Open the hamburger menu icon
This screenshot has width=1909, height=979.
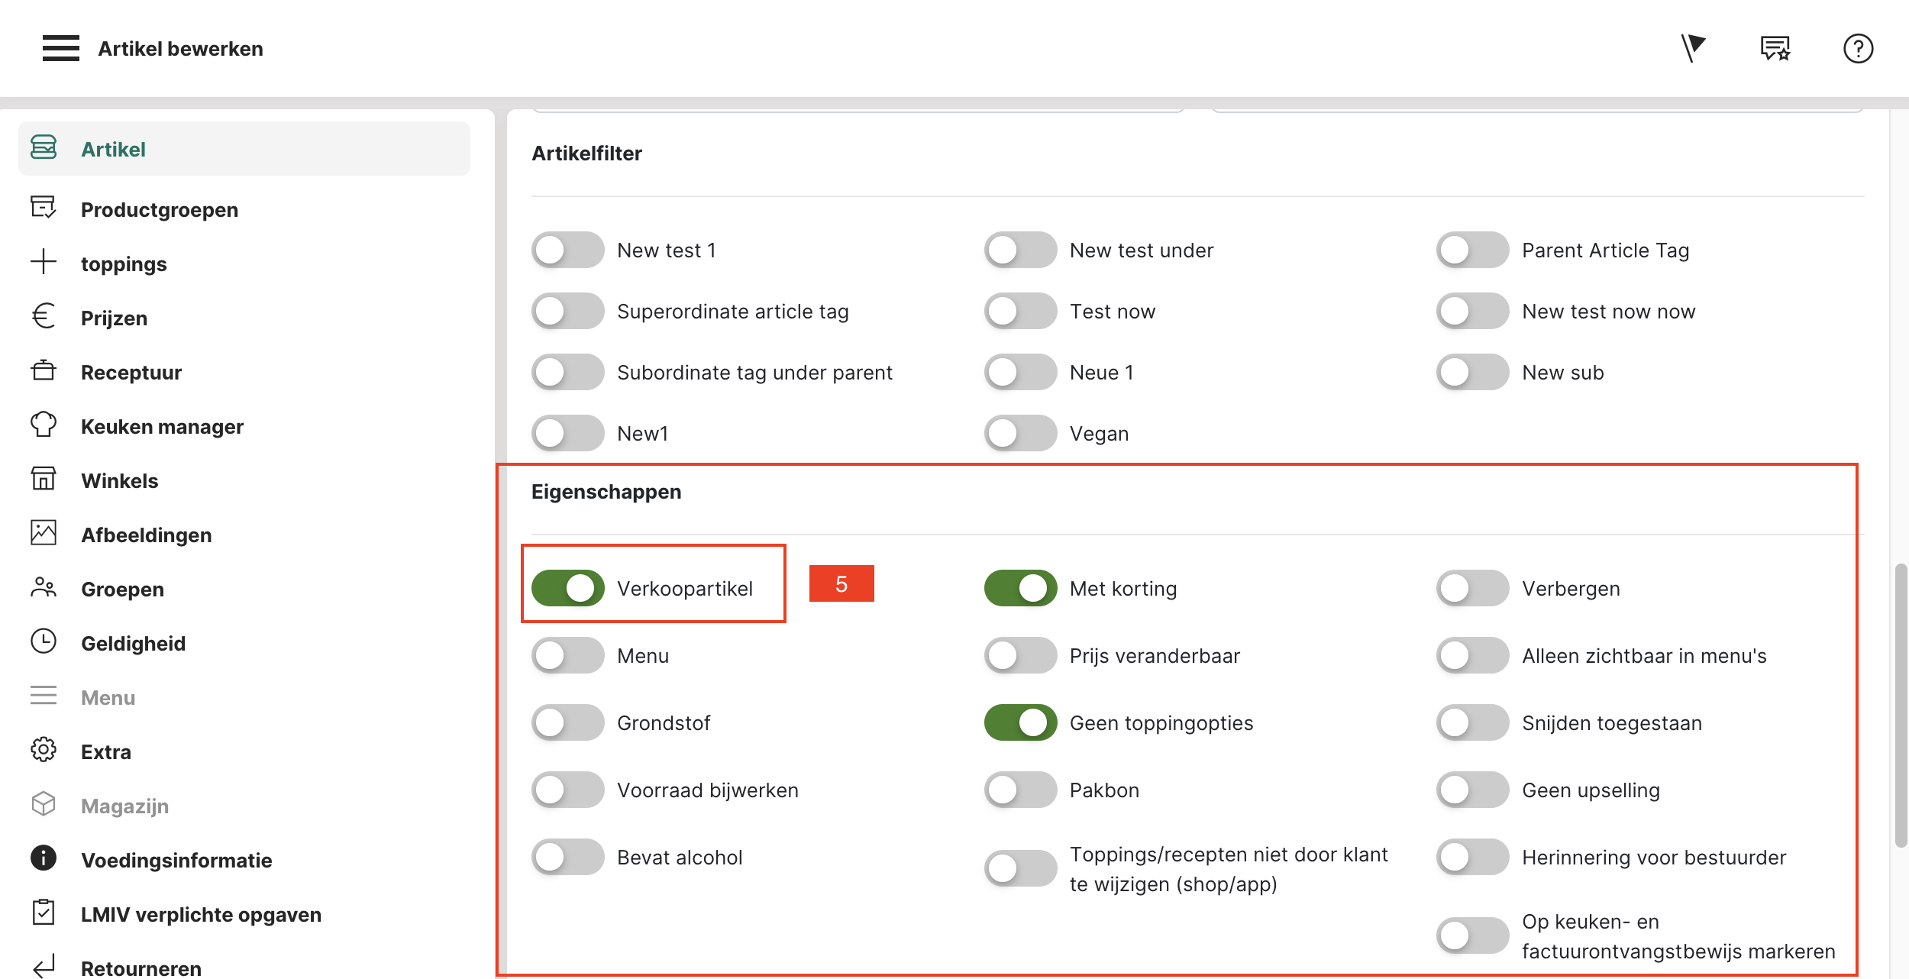[x=61, y=48]
